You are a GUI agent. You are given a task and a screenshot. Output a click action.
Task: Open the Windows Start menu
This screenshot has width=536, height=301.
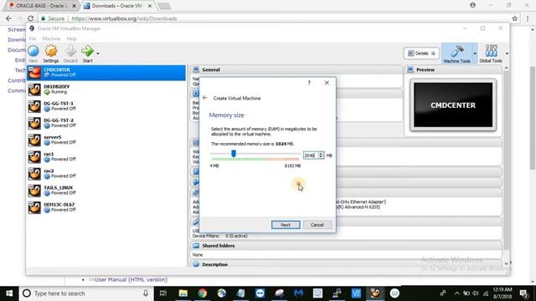[x=9, y=293]
